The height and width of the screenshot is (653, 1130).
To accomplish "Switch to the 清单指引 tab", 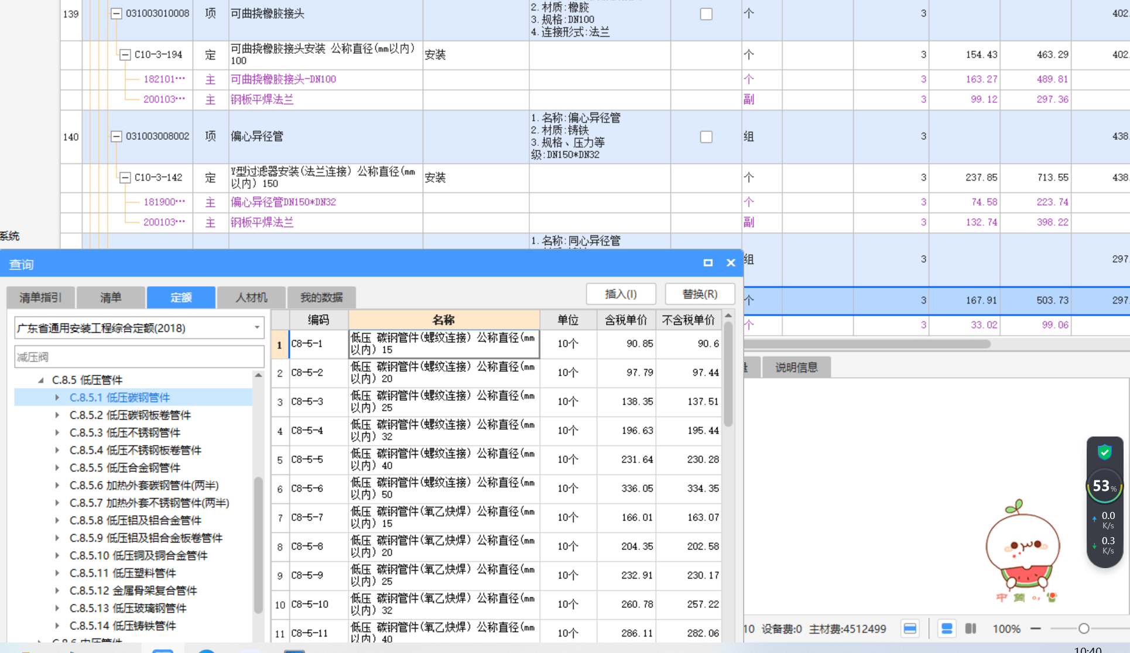I will pyautogui.click(x=40, y=297).
